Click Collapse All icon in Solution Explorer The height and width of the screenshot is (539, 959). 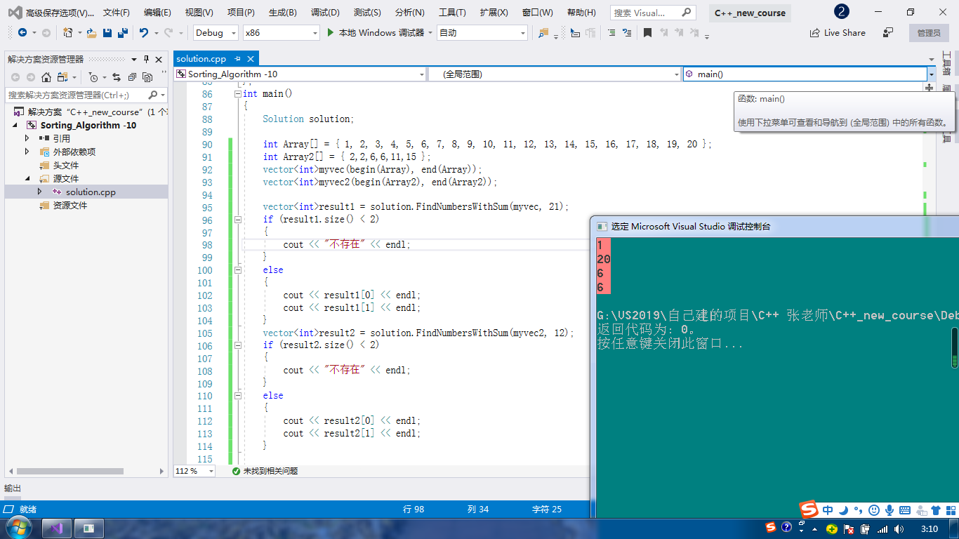132,77
